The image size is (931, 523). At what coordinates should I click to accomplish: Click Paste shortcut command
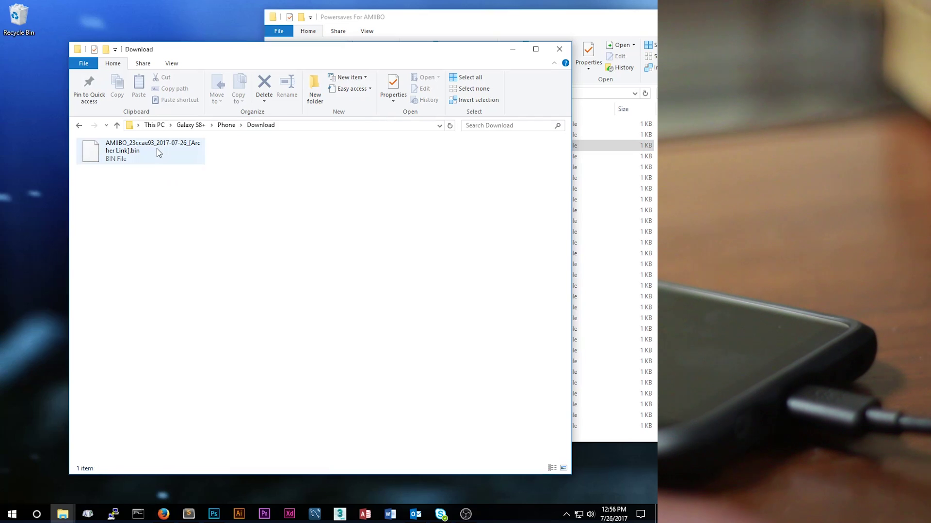(176, 100)
